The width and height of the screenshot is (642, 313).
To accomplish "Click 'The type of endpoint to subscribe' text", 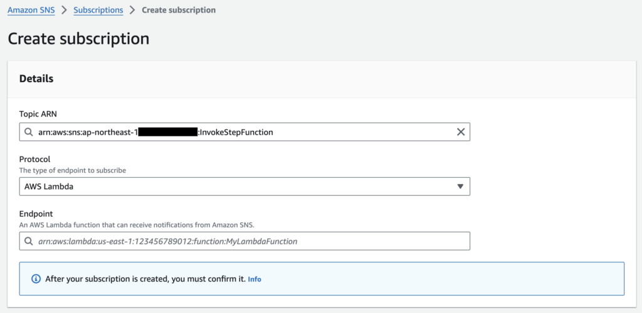I will [x=73, y=170].
